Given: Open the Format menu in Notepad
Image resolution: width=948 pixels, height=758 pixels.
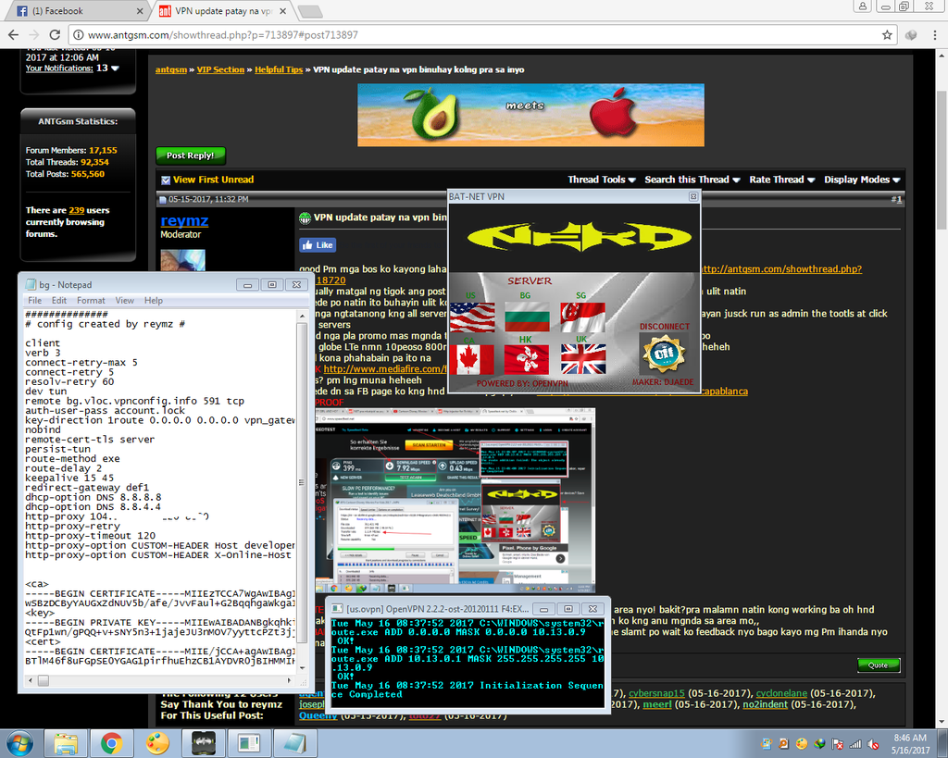Looking at the screenshot, I should click(x=91, y=301).
